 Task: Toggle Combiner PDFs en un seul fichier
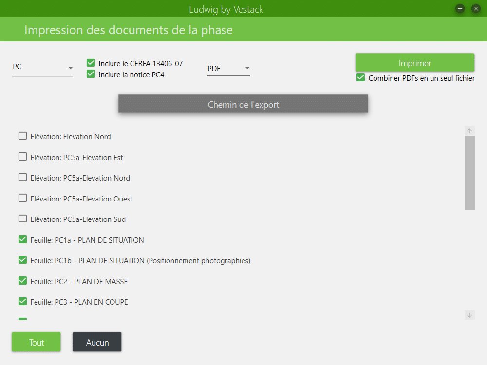[x=360, y=77]
